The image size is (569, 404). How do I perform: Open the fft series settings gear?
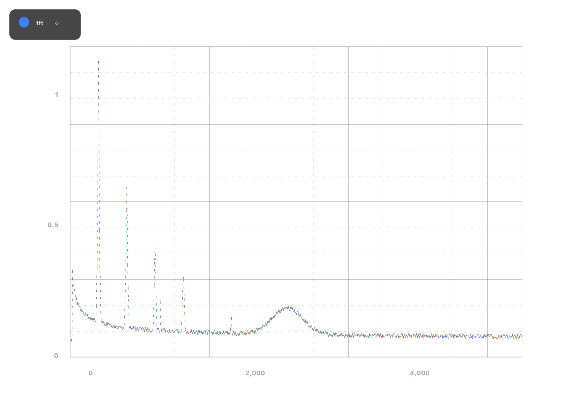pyautogui.click(x=57, y=23)
